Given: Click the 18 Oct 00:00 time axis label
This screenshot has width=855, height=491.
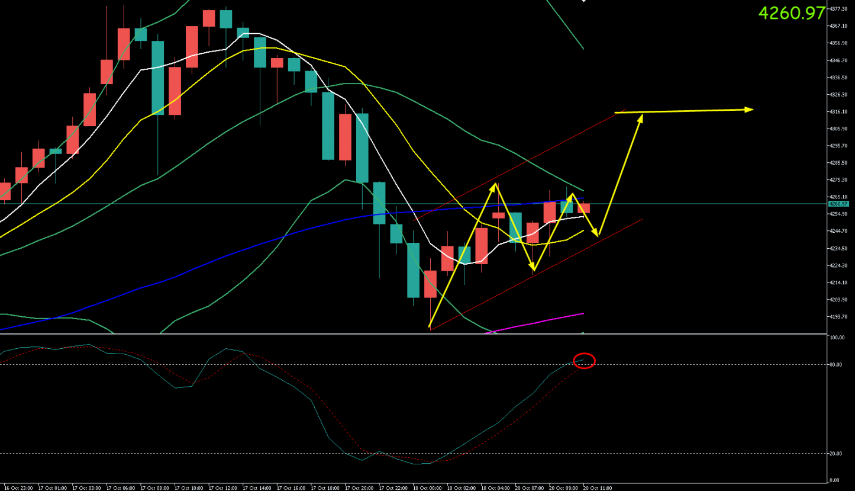Looking at the screenshot, I should coord(427,488).
